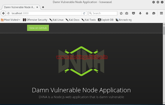This screenshot has height=105, width=165.
Task: Open a new tab with plus icon
Action: tap(43, 7)
